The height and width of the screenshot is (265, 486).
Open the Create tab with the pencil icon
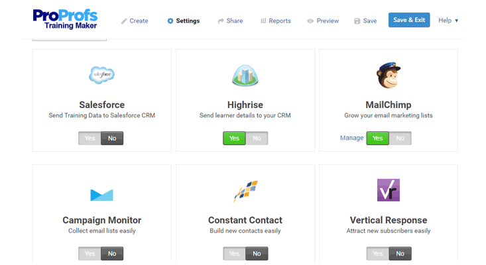coord(135,21)
